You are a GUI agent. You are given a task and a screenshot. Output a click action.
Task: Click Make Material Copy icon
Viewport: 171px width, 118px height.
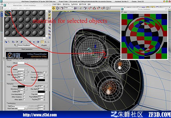click(21, 42)
